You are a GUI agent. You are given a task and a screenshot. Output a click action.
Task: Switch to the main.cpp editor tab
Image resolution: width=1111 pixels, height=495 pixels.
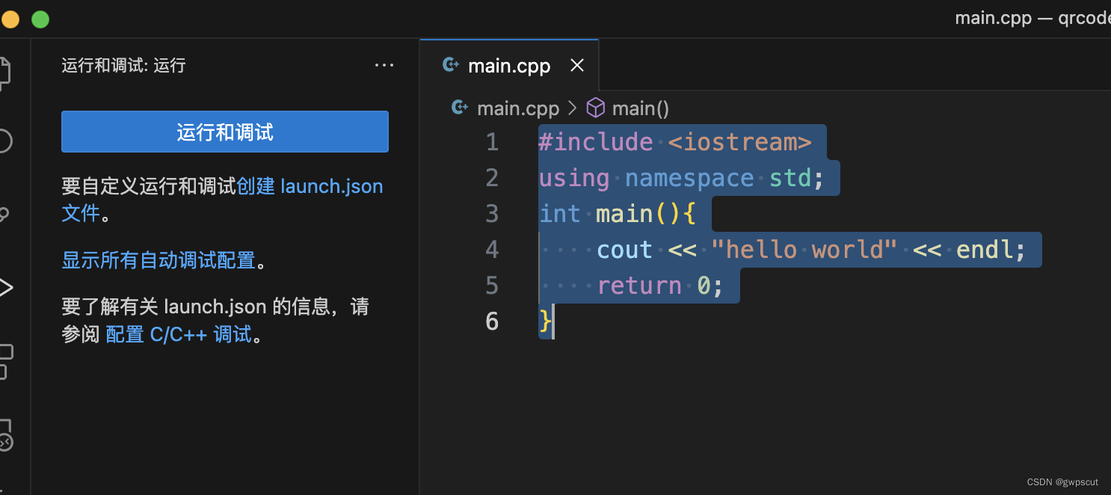tap(509, 65)
